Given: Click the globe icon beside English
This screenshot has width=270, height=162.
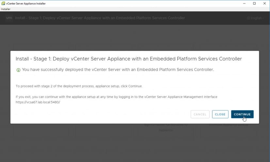Looking at the screenshot, I should pos(248,18).
